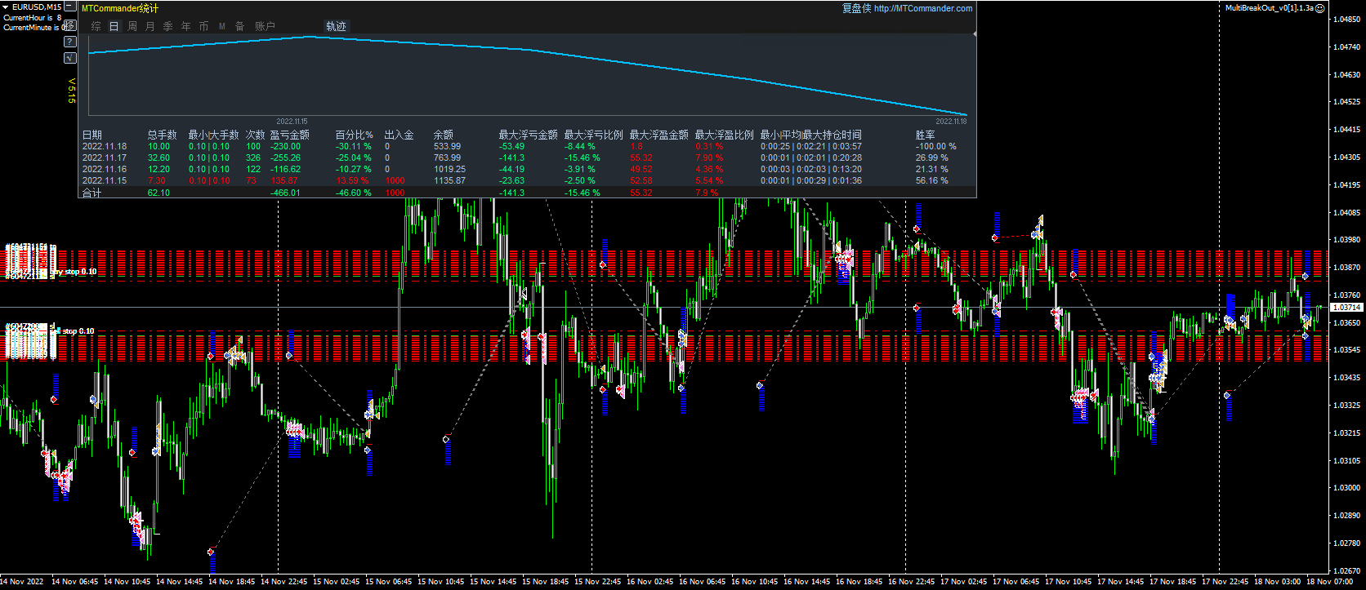Select the 日 daily statistics tab

pyautogui.click(x=114, y=26)
